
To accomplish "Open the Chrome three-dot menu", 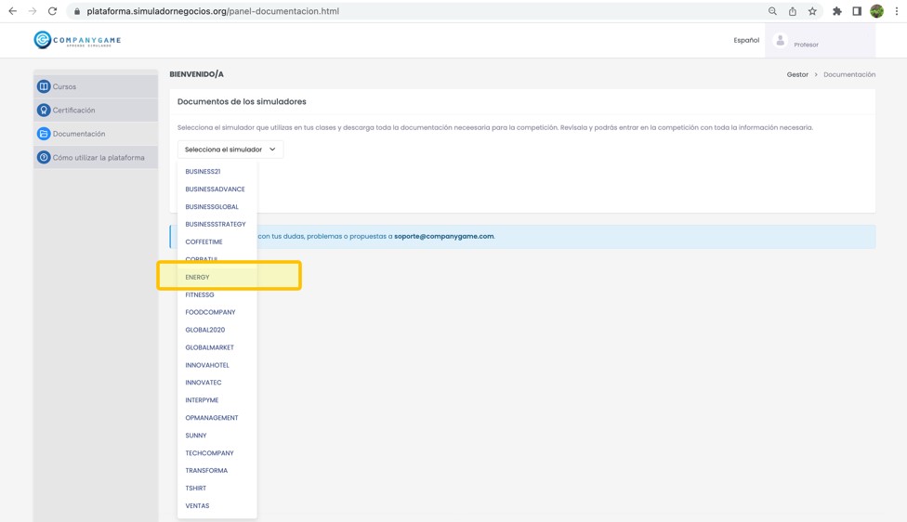I will click(x=897, y=11).
